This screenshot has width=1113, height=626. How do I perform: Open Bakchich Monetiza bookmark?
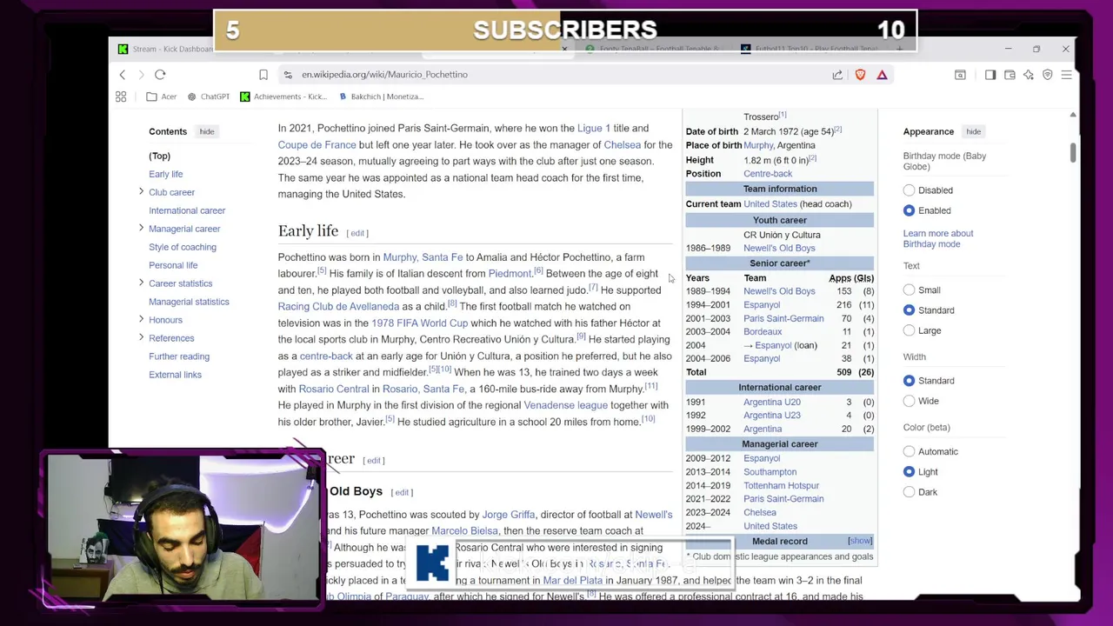pos(381,97)
